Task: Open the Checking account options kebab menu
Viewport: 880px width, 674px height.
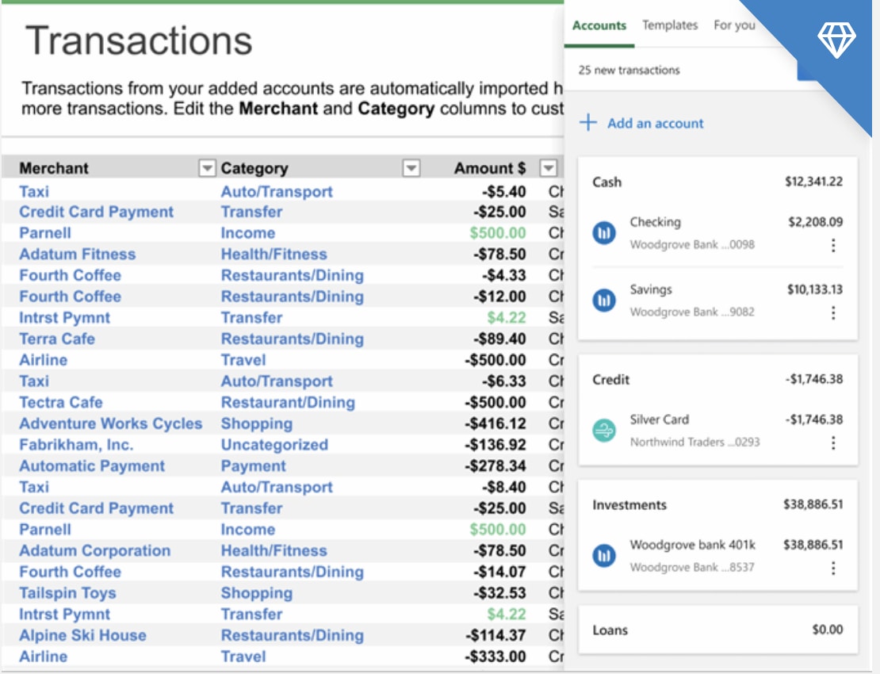Action: (x=833, y=245)
